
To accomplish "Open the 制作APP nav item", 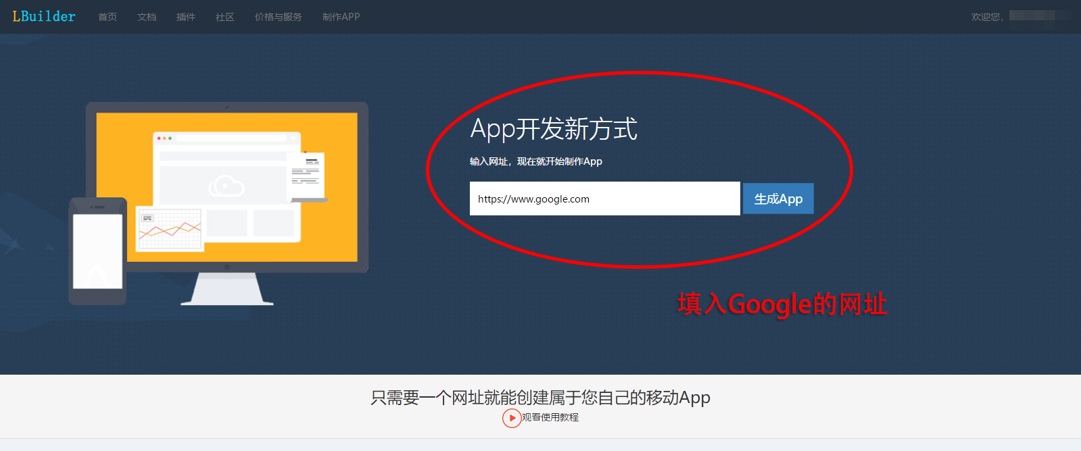I will [341, 17].
